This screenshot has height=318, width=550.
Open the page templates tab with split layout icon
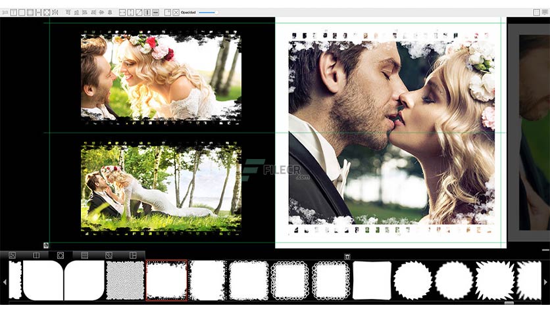[x=133, y=256]
